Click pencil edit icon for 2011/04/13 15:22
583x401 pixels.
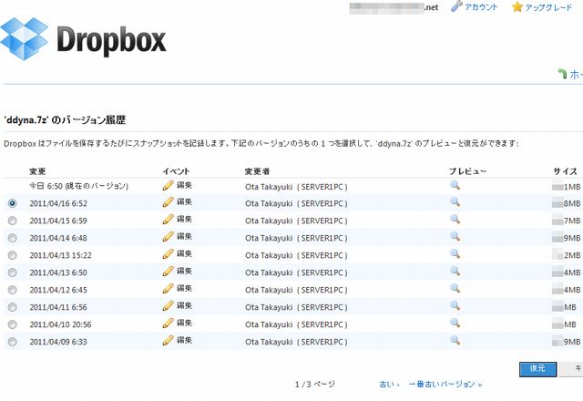coord(168,254)
